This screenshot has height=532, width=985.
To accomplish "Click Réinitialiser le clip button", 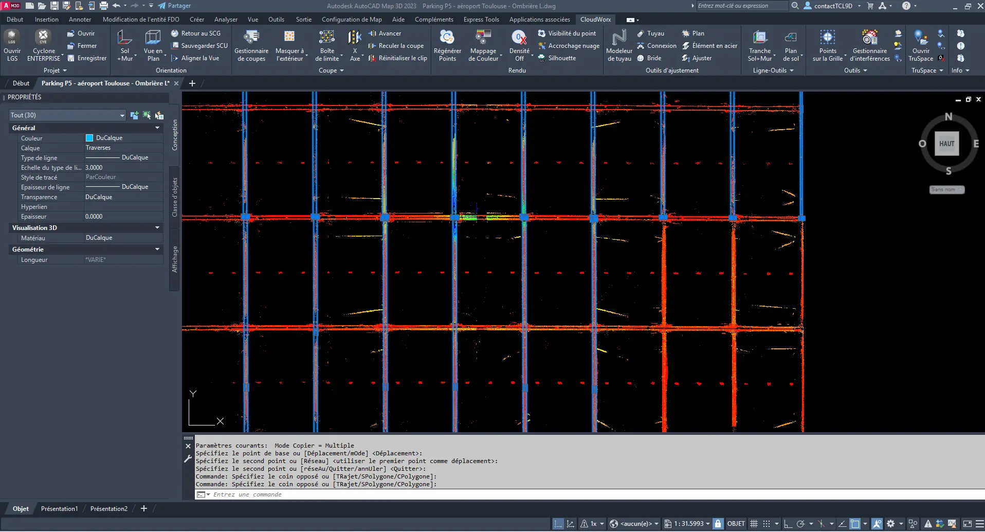I will tap(398, 58).
